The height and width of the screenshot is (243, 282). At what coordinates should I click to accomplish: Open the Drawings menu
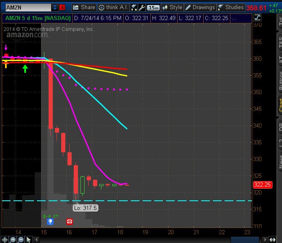[x=200, y=8]
